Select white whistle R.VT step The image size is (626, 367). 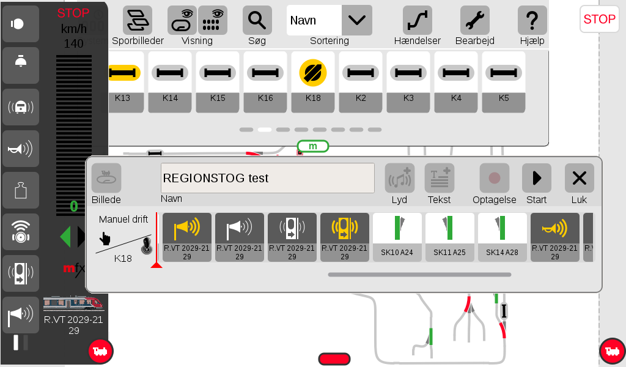(240, 237)
